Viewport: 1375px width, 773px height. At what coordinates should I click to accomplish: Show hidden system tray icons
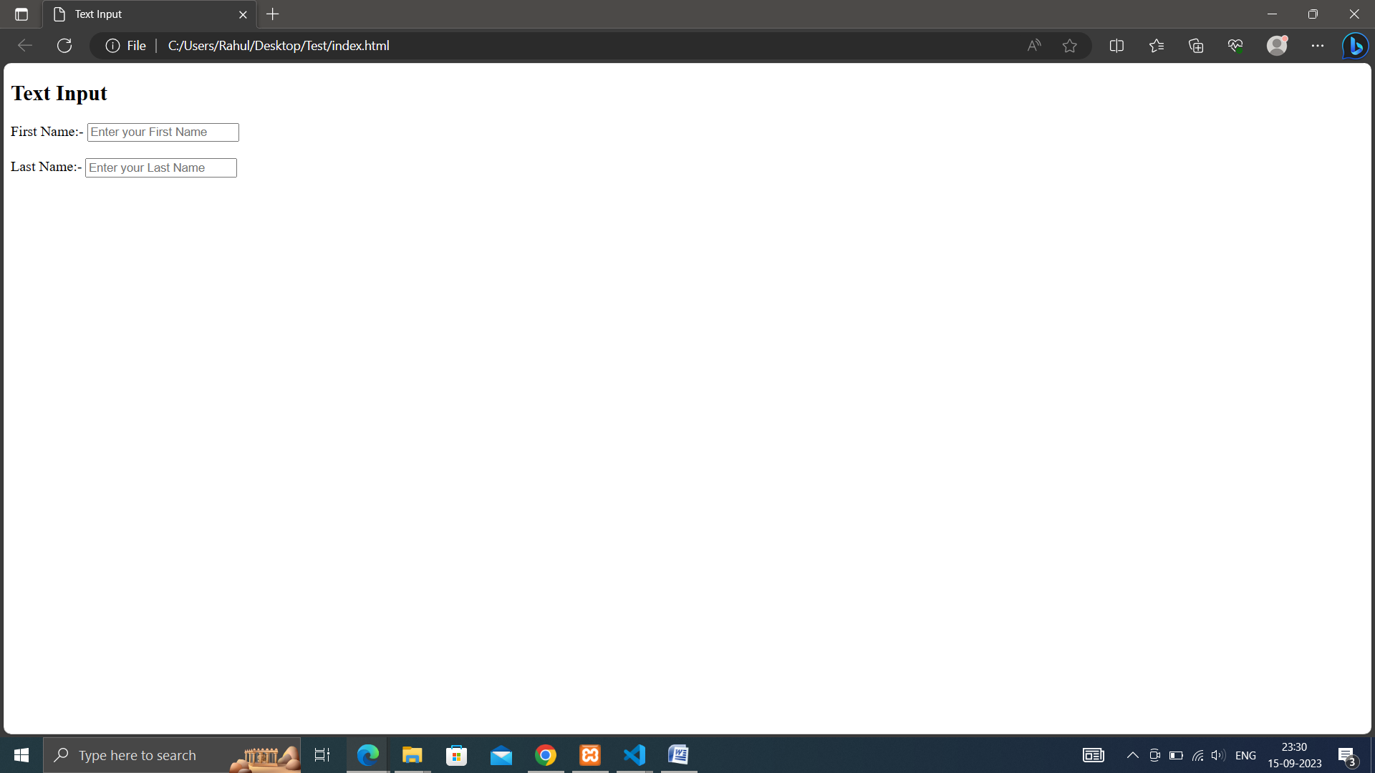pos(1133,755)
